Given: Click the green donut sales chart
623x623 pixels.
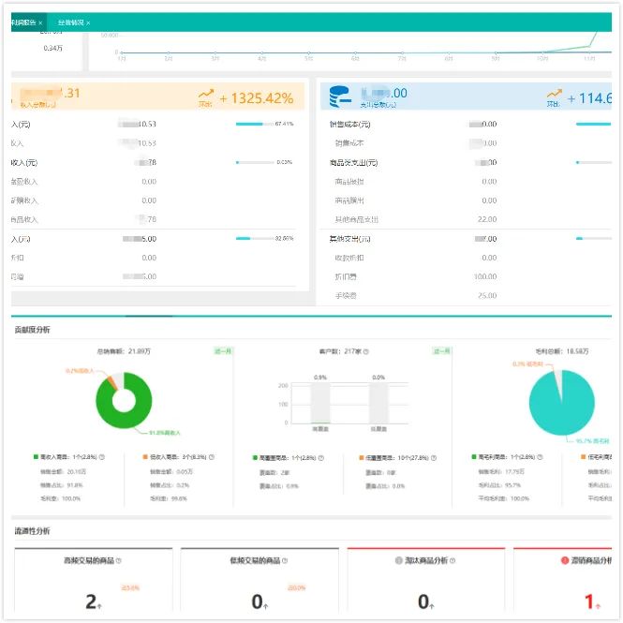Looking at the screenshot, I should (123, 401).
